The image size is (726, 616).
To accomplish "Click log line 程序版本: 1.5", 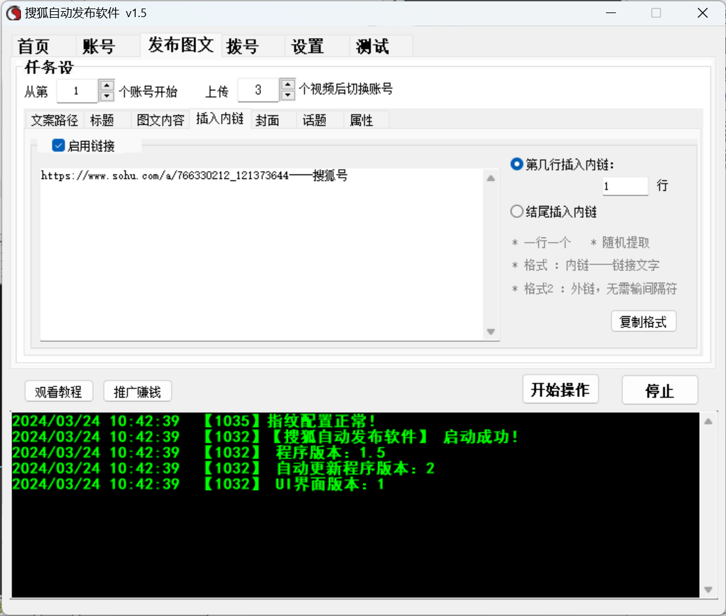I will (x=199, y=453).
